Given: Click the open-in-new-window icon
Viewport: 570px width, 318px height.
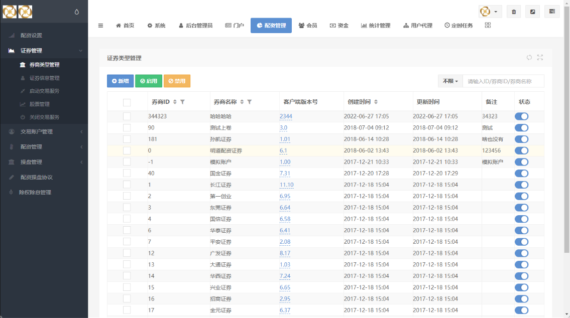Looking at the screenshot, I should tap(532, 12).
